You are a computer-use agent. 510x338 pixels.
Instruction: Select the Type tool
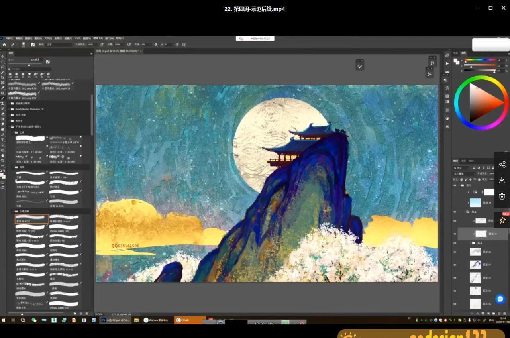click(3, 140)
